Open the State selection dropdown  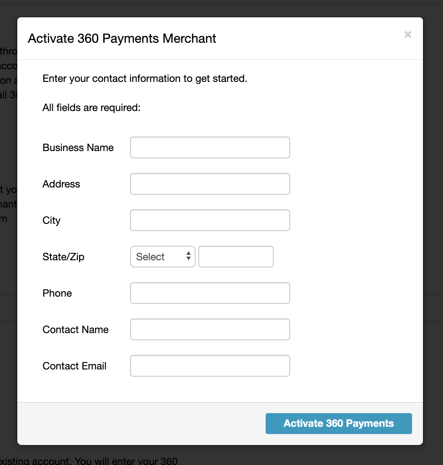tap(162, 257)
